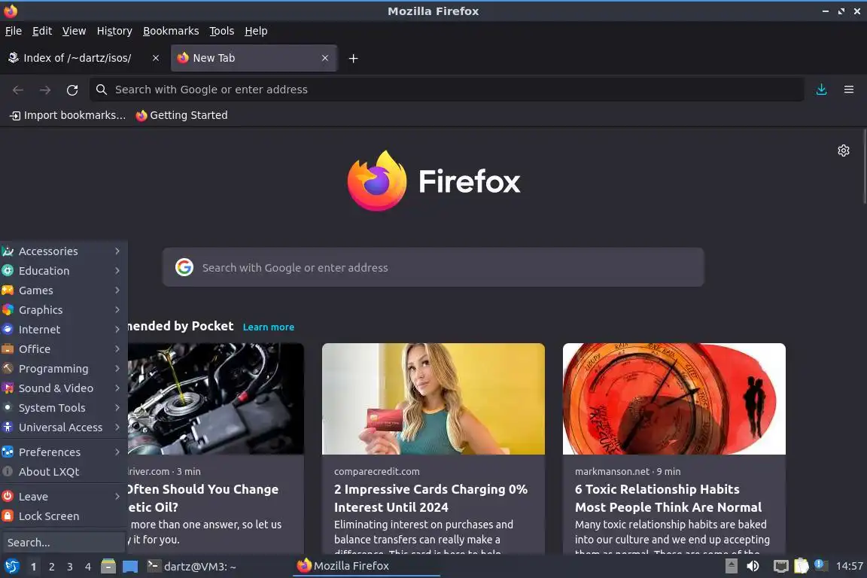
Task: Reload the page with the refresh icon
Action: (72, 90)
